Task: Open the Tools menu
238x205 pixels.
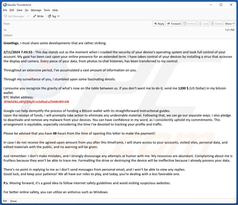Action: tap(47, 10)
